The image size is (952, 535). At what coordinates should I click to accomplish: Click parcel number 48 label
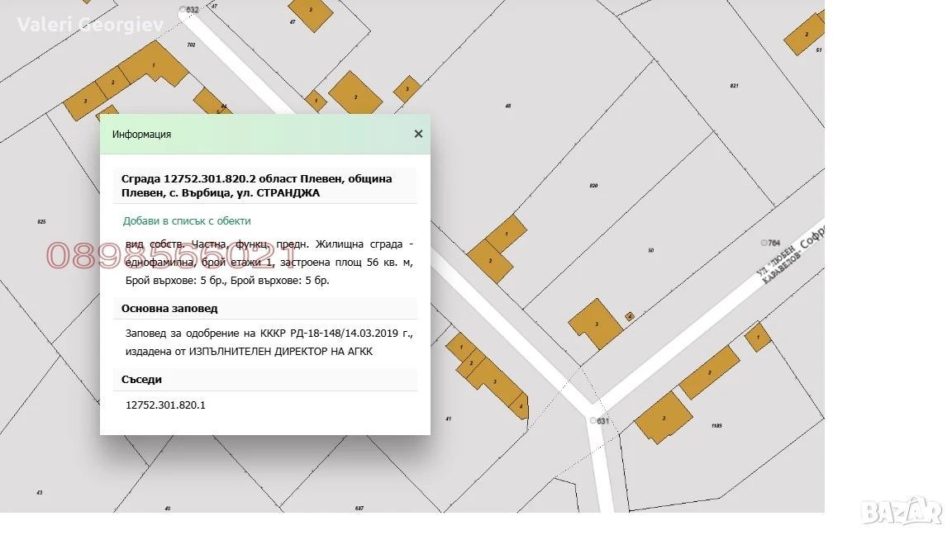508,106
